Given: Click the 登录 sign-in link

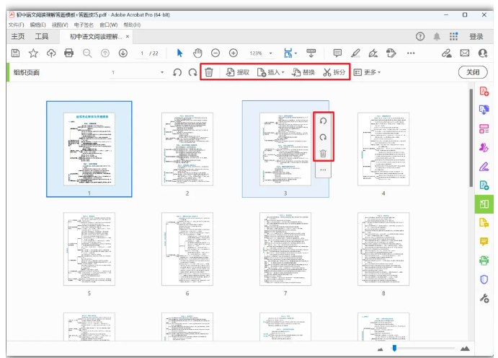Looking at the screenshot, I should (x=476, y=37).
